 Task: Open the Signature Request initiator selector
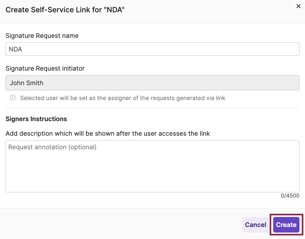(x=152, y=83)
